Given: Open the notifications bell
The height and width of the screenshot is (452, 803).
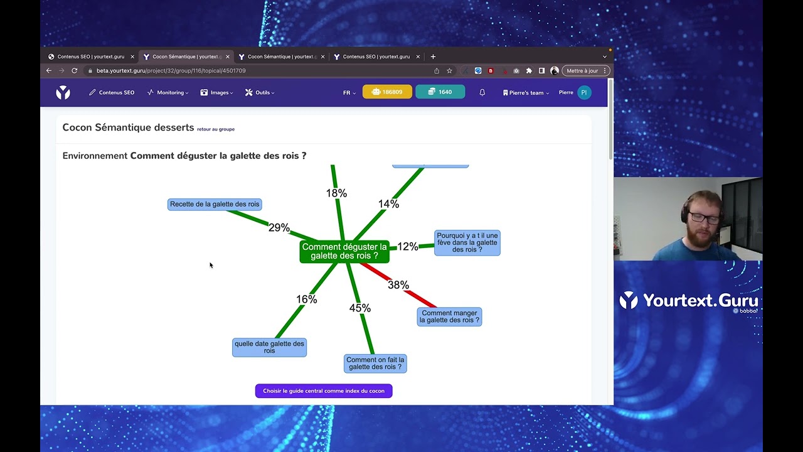Looking at the screenshot, I should [x=482, y=92].
